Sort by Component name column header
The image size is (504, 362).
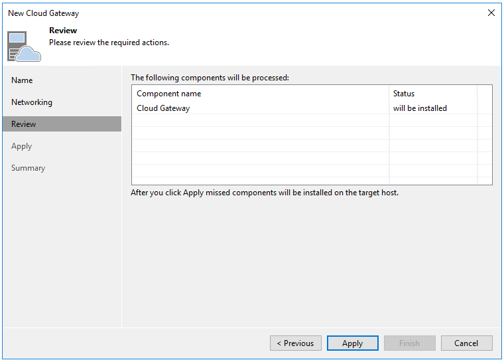coord(169,94)
